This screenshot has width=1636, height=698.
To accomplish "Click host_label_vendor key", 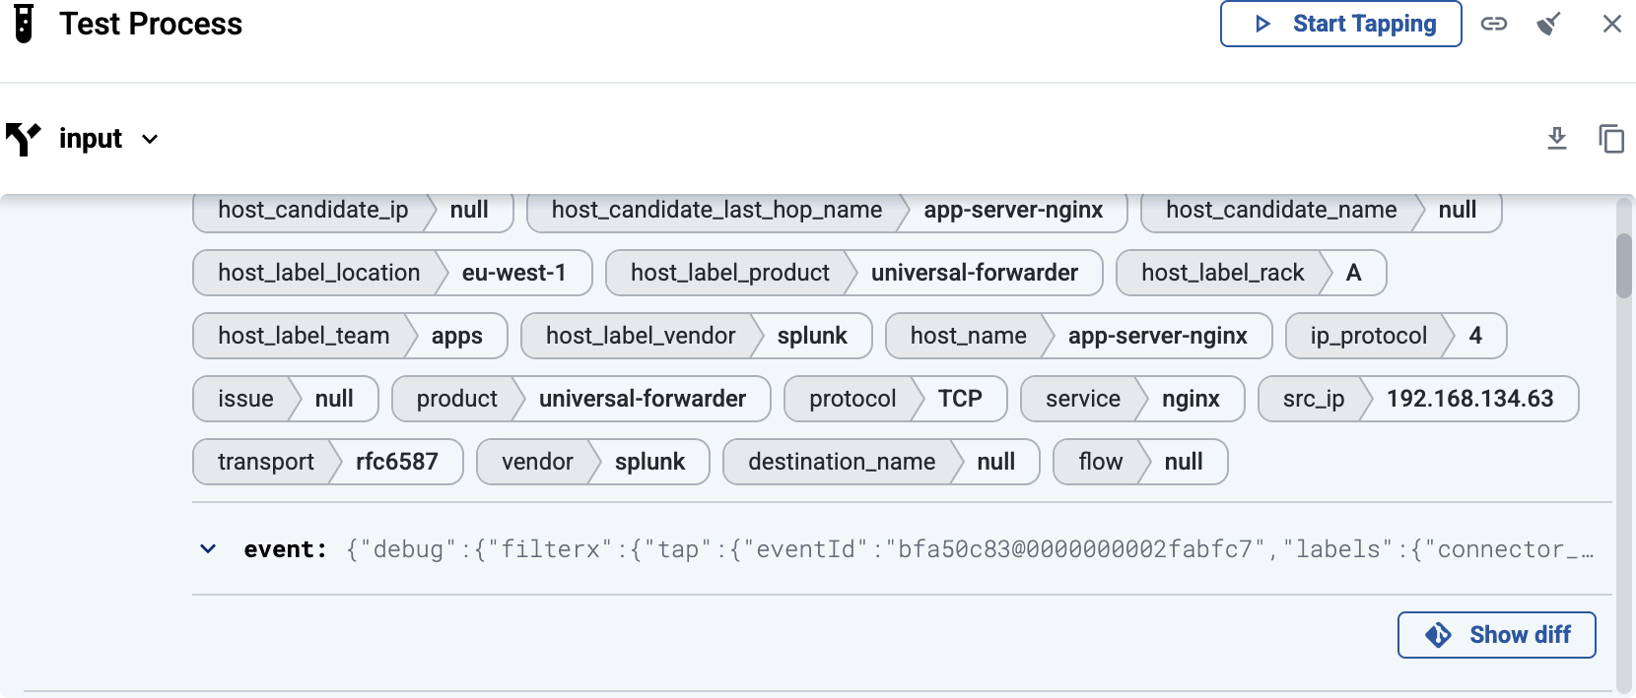I will (x=641, y=336).
